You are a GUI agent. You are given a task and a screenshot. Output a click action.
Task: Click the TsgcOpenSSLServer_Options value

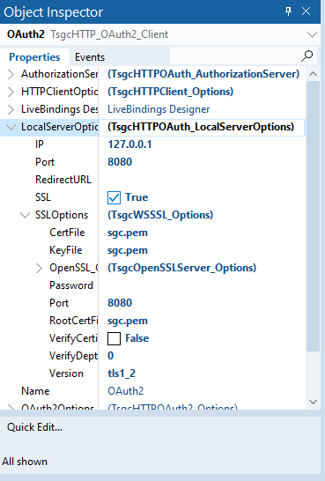181,268
